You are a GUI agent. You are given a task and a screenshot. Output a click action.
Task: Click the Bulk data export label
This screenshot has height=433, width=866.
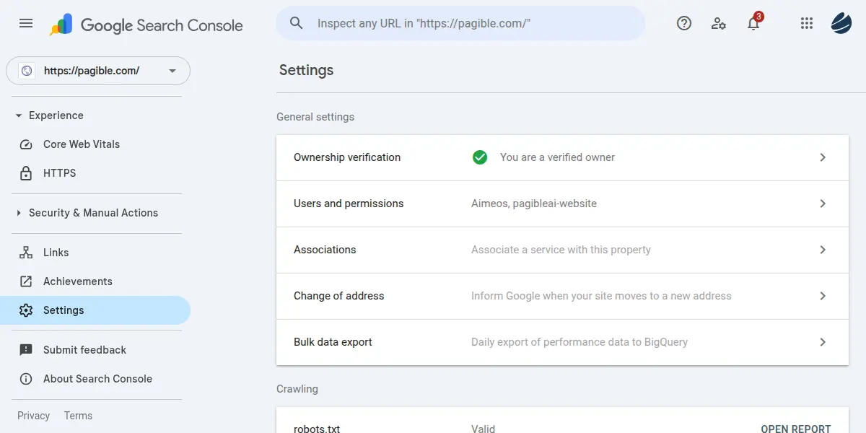coord(333,342)
